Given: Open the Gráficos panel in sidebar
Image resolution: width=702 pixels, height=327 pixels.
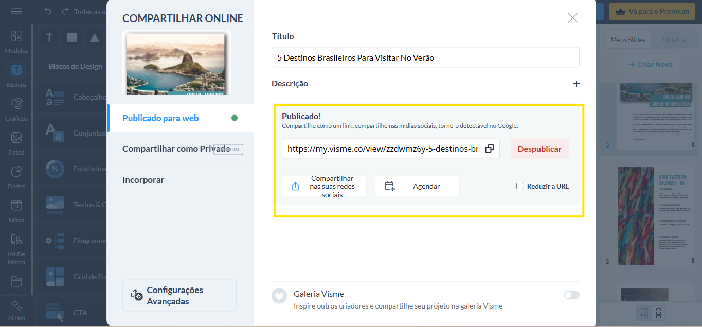Looking at the screenshot, I should (x=16, y=109).
